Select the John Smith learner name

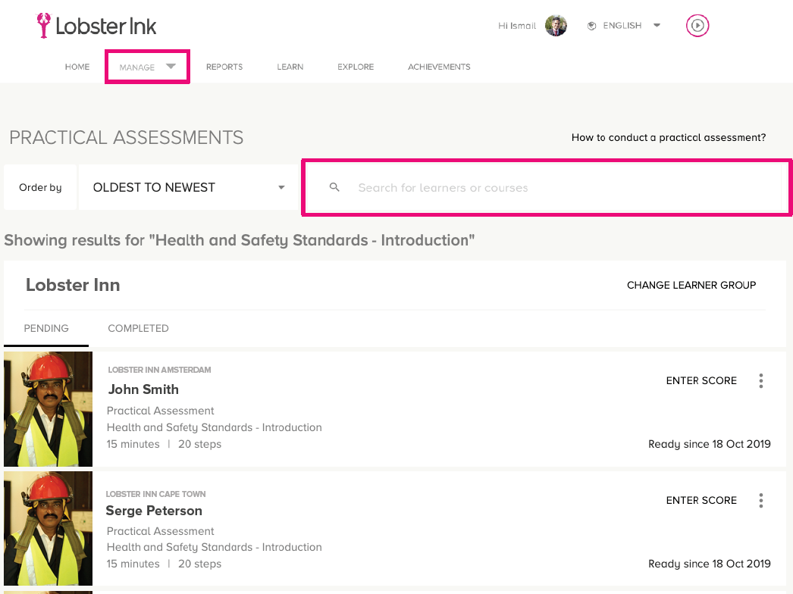pyautogui.click(x=143, y=389)
